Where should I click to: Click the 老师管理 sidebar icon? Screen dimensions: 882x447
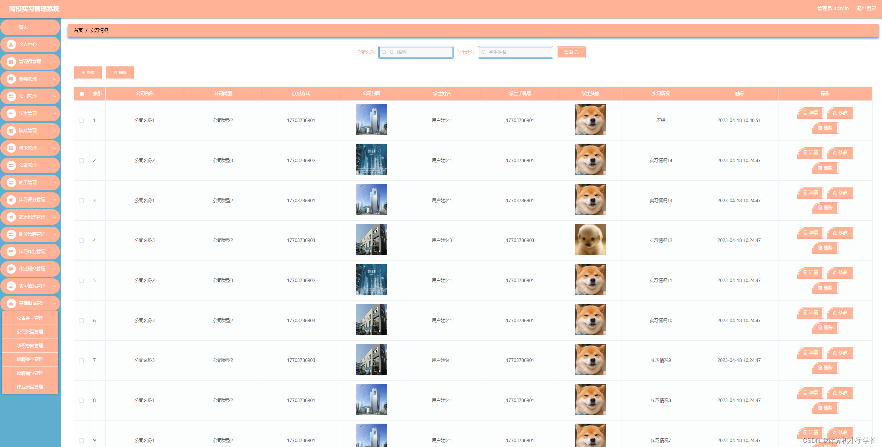(x=11, y=79)
